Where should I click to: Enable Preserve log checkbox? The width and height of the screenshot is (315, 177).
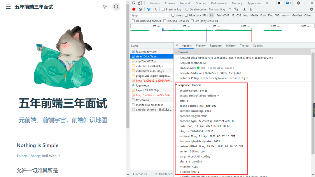pyautogui.click(x=163, y=9)
